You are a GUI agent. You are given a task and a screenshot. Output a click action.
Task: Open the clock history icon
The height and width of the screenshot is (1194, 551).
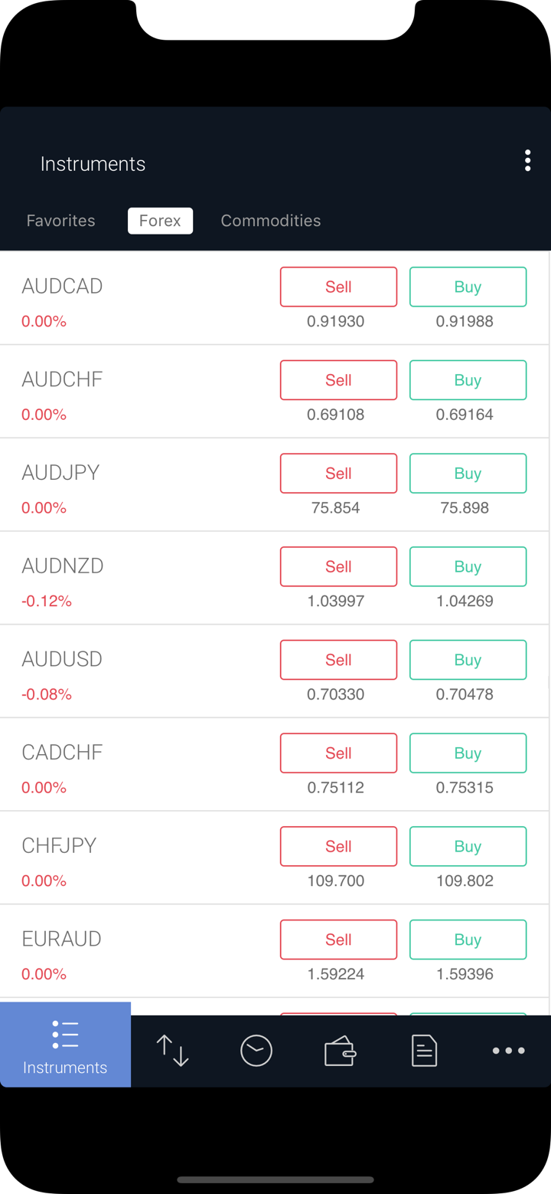pos(256,1050)
